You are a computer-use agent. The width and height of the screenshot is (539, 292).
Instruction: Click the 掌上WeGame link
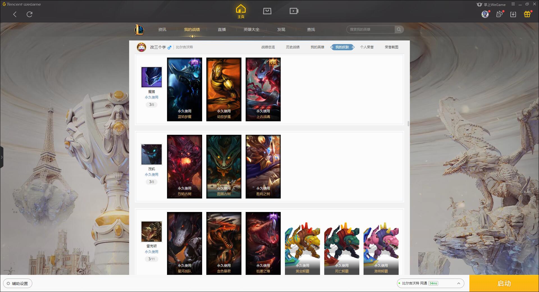[x=491, y=4]
